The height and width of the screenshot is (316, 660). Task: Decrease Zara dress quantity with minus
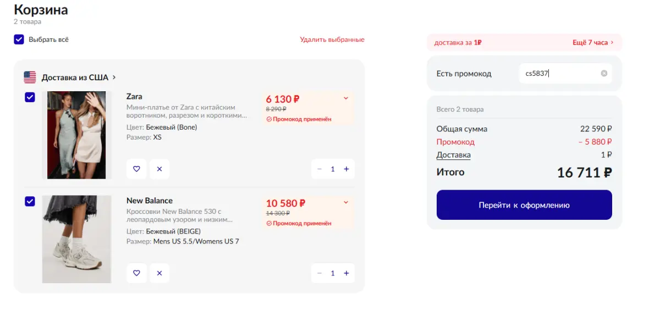(x=319, y=169)
